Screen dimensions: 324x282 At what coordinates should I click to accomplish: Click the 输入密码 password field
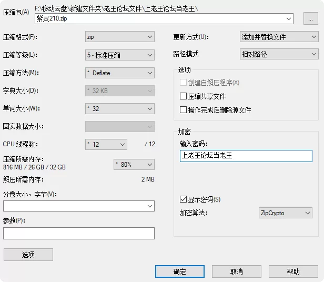(x=246, y=156)
